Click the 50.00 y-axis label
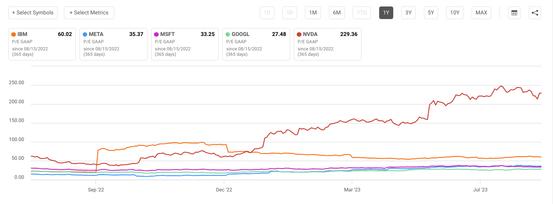The image size is (553, 204). point(18,159)
